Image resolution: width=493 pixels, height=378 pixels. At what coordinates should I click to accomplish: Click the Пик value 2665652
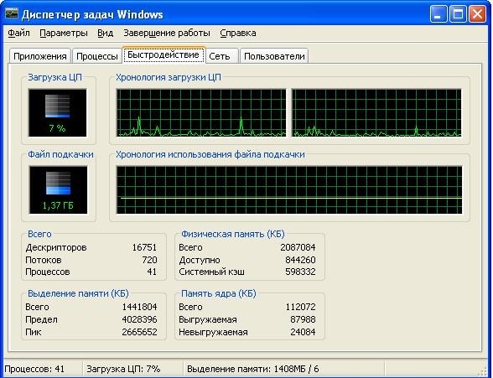(139, 332)
